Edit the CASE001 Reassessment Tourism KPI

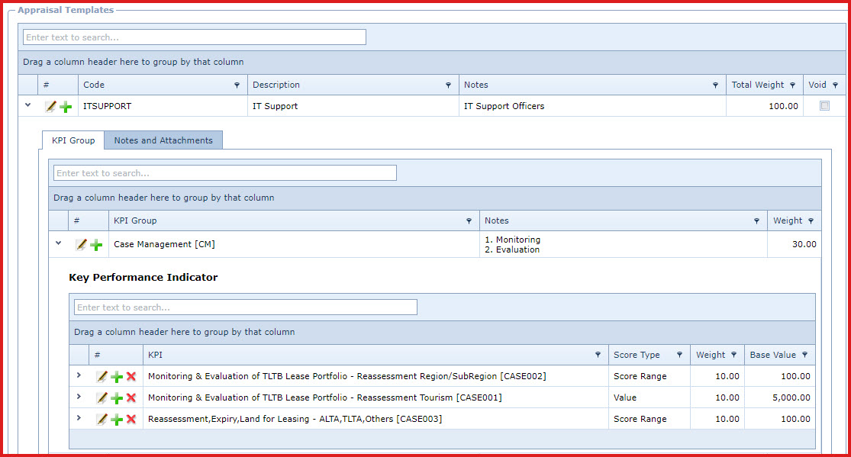pyautogui.click(x=102, y=398)
